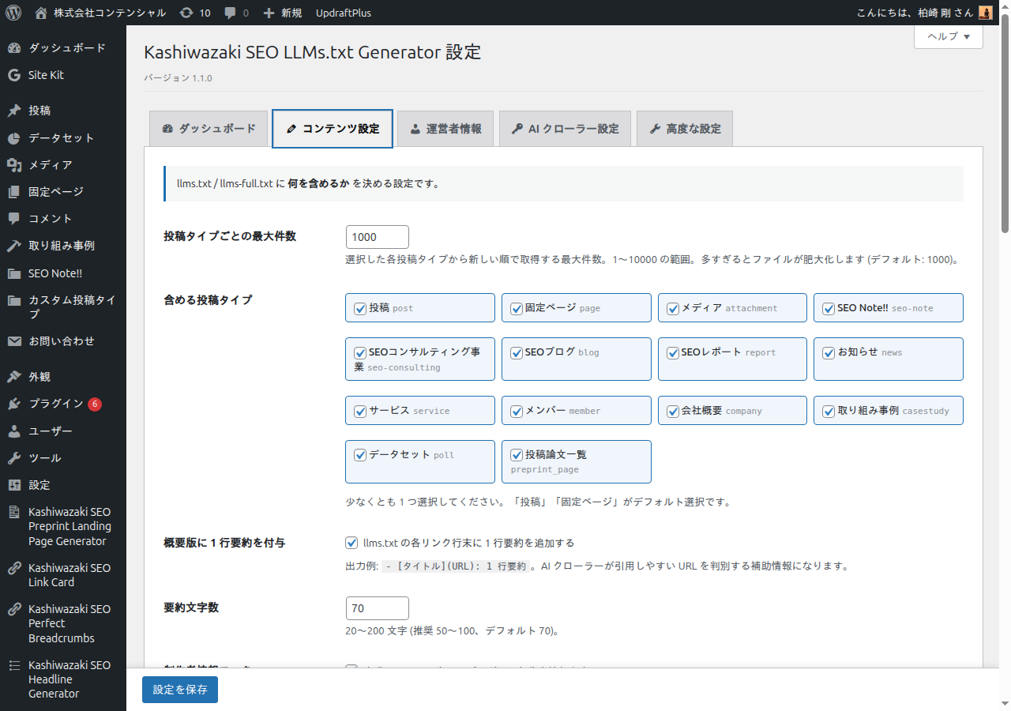Click the カスタム投稿タイプ folder icon
Image resolution: width=1011 pixels, height=711 pixels.
(x=14, y=300)
